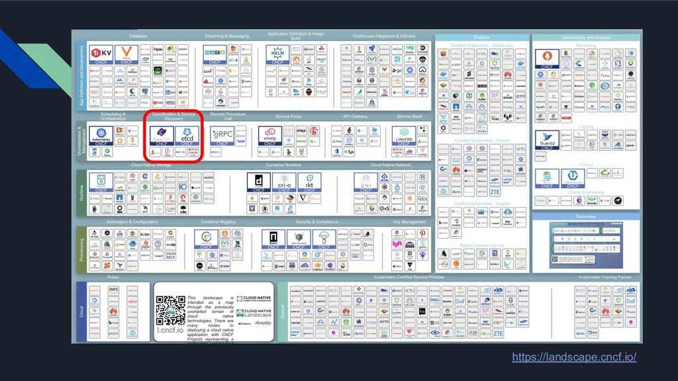This screenshot has height=381, width=678.
Task: Select the 'Observability and Analysis' heading
Action: [x=586, y=38]
